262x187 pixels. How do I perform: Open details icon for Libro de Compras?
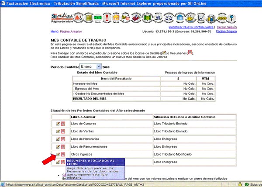click(x=58, y=124)
